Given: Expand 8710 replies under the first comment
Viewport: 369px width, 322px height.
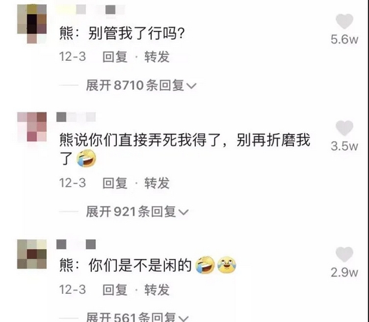Looking at the screenshot, I should (x=141, y=85).
